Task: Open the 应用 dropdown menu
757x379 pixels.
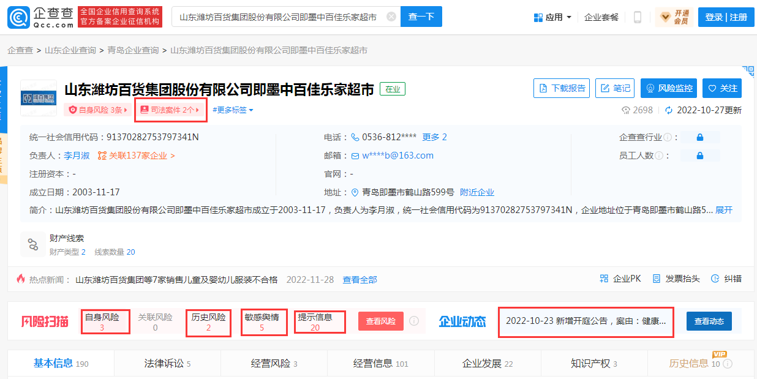Action: coord(553,17)
